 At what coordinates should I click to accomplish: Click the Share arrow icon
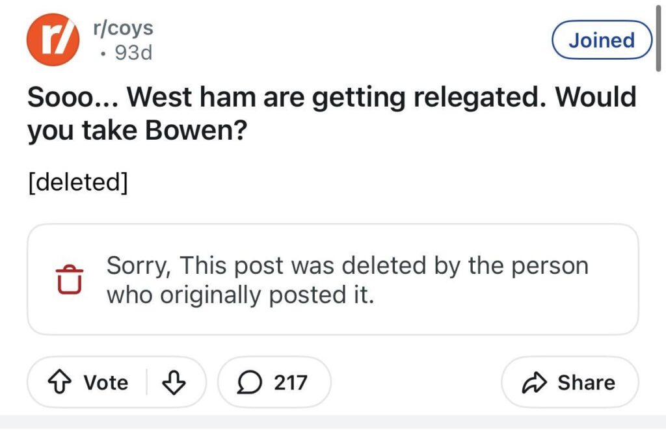click(x=535, y=382)
